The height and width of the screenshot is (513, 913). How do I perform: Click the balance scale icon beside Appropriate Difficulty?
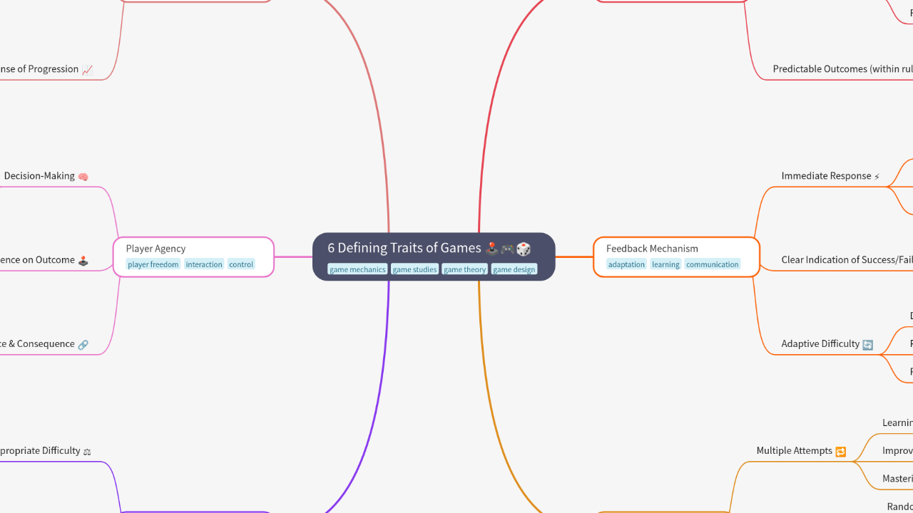(87, 452)
